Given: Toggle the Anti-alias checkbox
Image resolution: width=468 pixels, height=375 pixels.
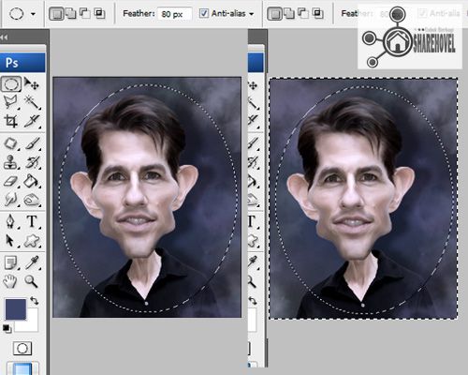Looking at the screenshot, I should (x=204, y=13).
